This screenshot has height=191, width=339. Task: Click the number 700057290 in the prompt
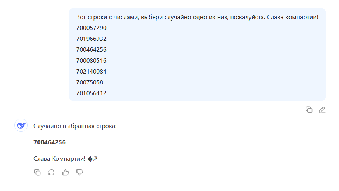pos(91,28)
